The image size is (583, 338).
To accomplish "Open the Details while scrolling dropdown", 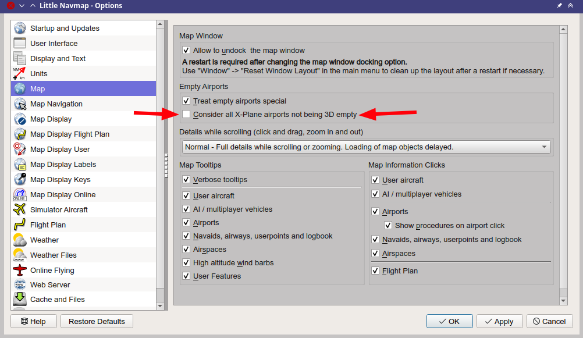I will point(366,147).
